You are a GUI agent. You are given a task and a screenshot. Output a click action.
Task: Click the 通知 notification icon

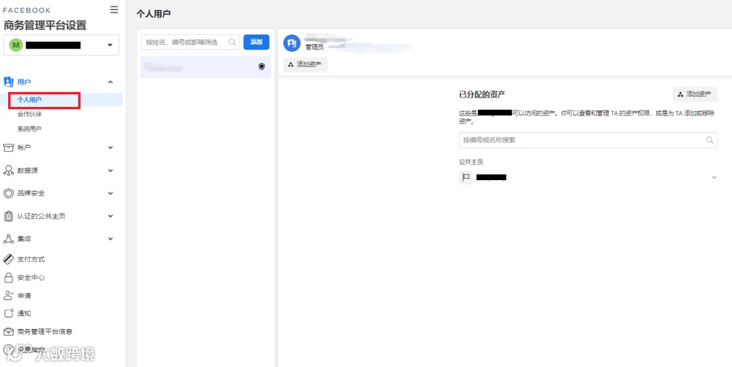coord(9,314)
